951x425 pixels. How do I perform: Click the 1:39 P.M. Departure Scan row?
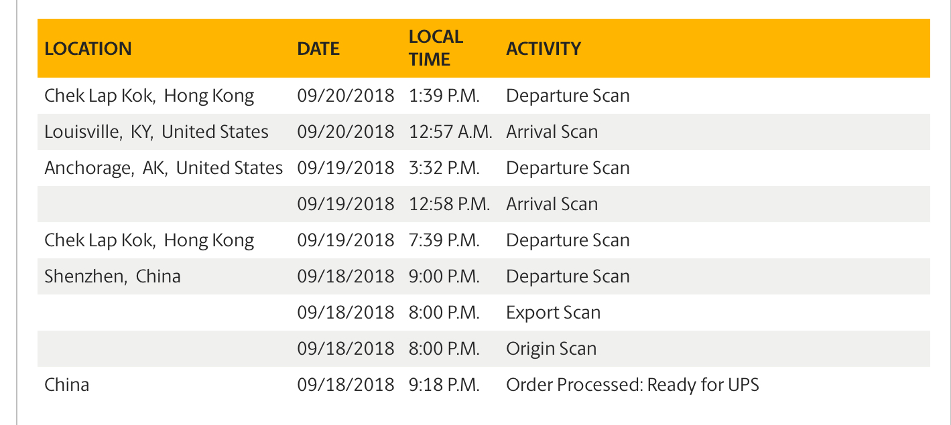[568, 96]
